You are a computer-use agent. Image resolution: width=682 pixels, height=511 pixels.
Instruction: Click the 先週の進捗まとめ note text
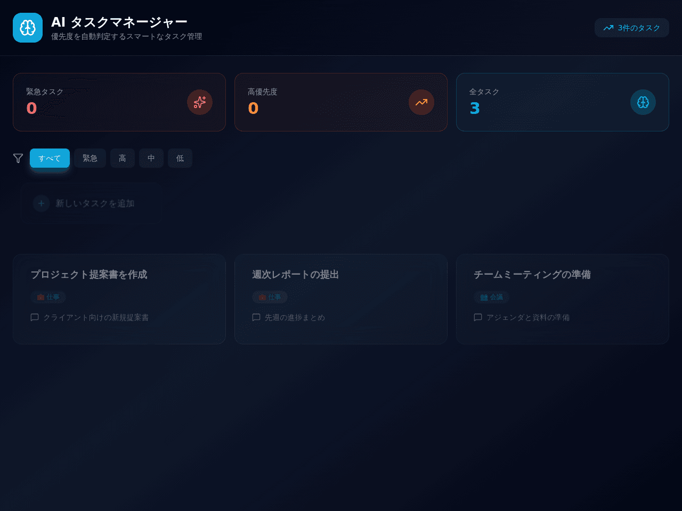click(295, 317)
